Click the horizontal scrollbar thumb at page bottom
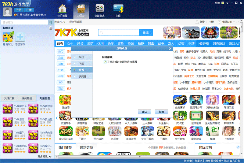This screenshot has width=244, height=163. [x=139, y=157]
